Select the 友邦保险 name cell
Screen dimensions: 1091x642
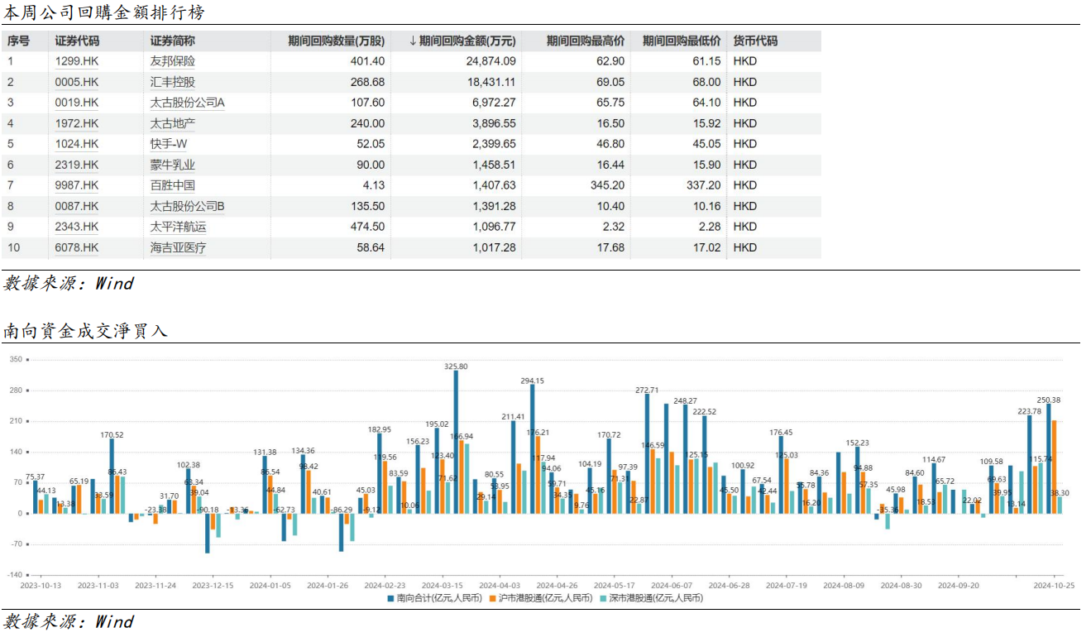coord(173,61)
